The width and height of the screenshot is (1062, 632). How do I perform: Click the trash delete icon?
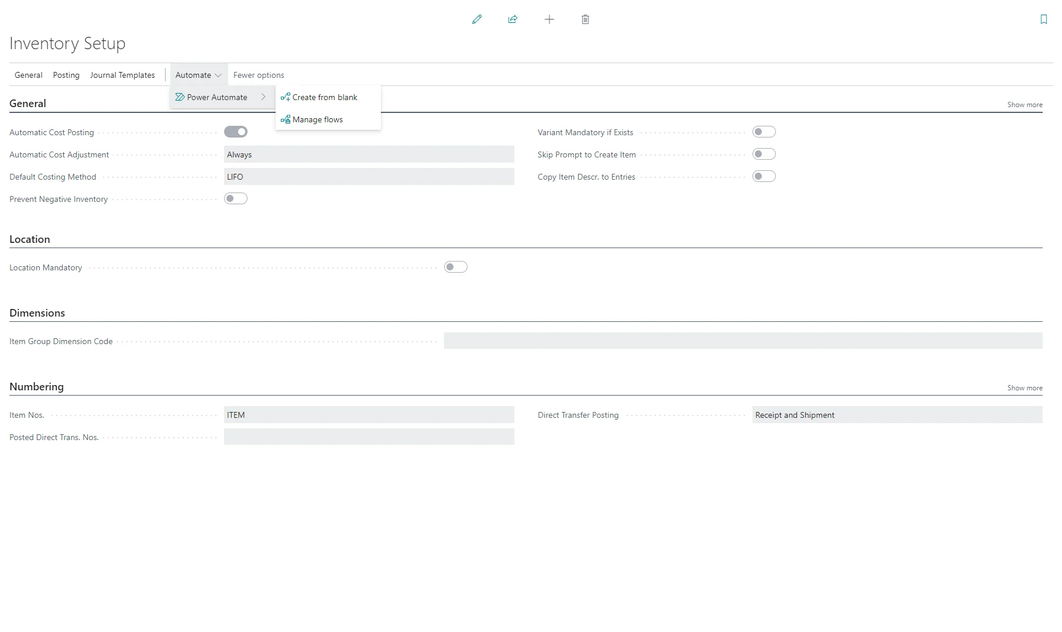pos(585,19)
